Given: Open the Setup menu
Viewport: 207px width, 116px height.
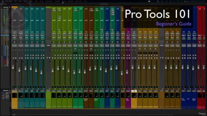Looking at the screenshot, I should [64, 1].
